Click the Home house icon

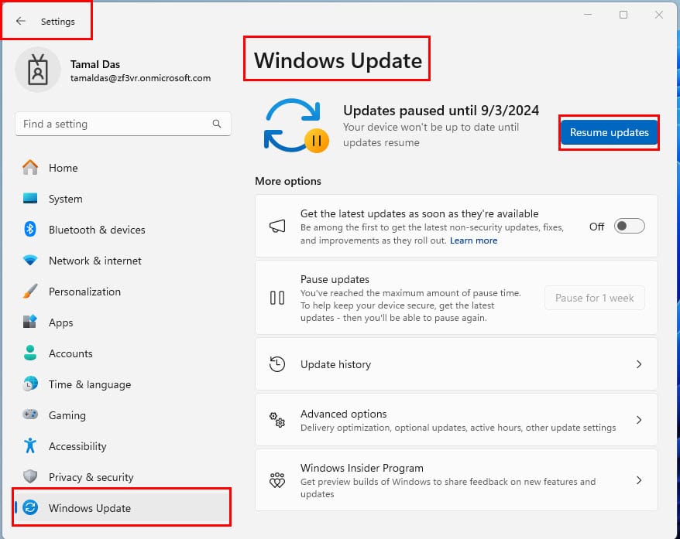pyautogui.click(x=30, y=168)
